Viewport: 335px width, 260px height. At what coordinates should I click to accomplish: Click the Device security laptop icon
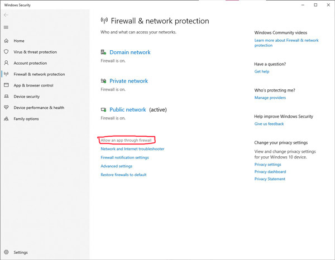coord(6,97)
